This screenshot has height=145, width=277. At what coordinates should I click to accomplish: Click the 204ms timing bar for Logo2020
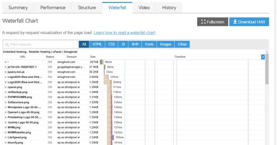click(x=107, y=82)
